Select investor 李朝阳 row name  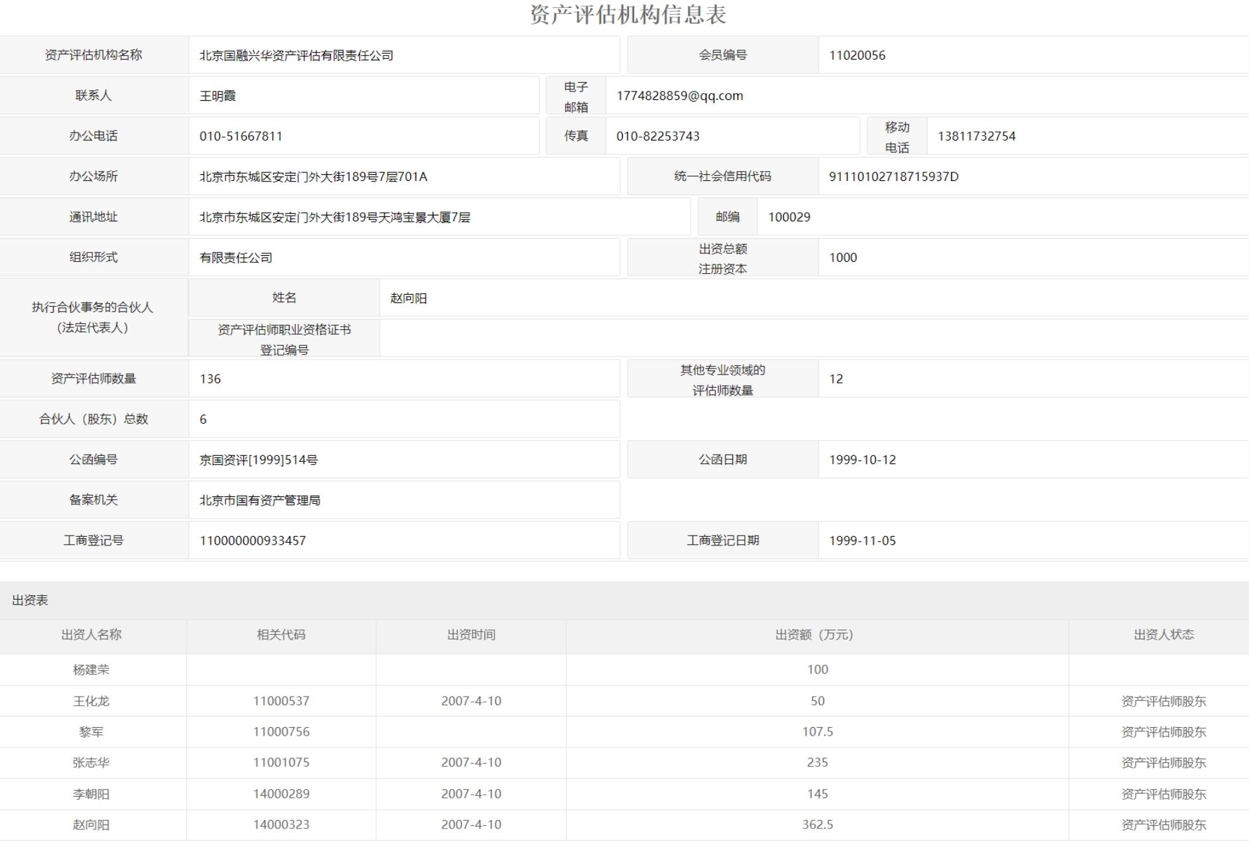click(x=91, y=794)
